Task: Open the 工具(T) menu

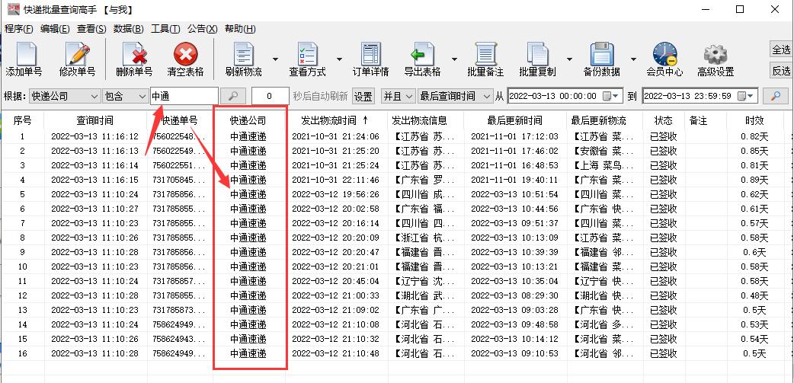Action: click(165, 29)
